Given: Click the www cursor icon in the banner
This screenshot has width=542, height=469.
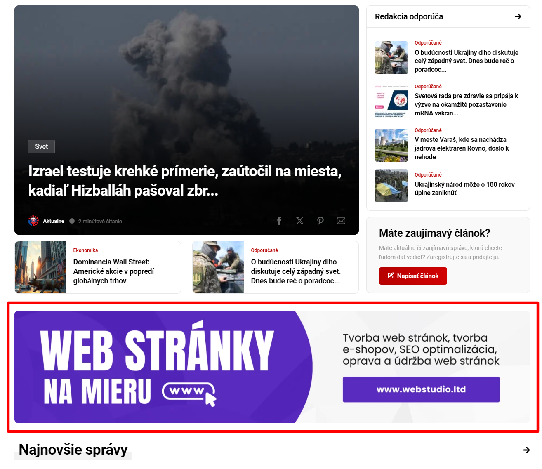Looking at the screenshot, I should click(189, 393).
